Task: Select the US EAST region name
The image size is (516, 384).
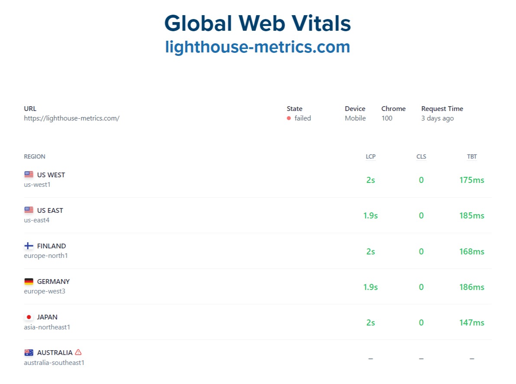Action: 50,210
